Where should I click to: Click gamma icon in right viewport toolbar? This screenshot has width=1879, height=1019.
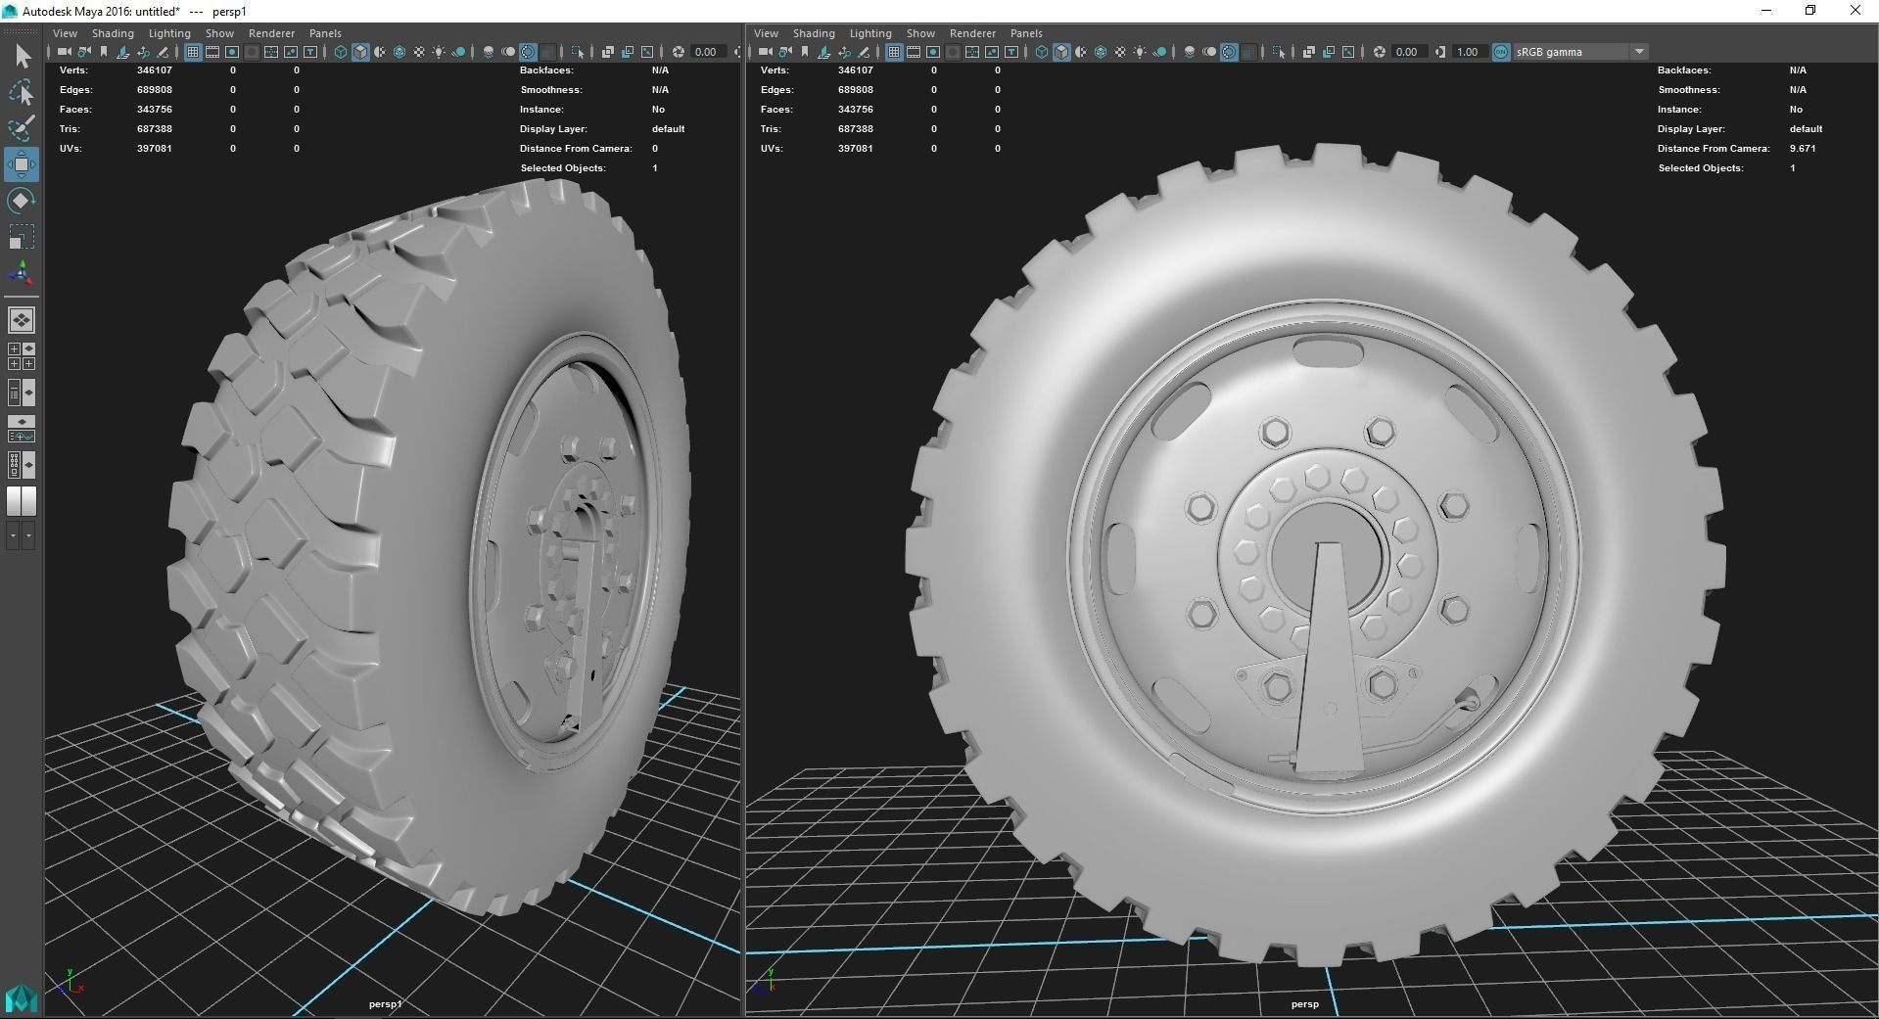(x=1440, y=52)
